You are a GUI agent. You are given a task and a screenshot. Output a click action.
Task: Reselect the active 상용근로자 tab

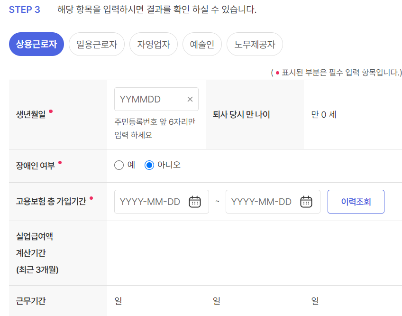coord(36,44)
